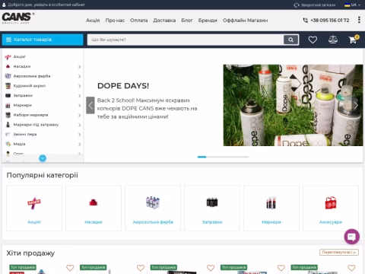Add second top-sales product to wishlist
This screenshot has width=365, height=274.
pos(141,268)
